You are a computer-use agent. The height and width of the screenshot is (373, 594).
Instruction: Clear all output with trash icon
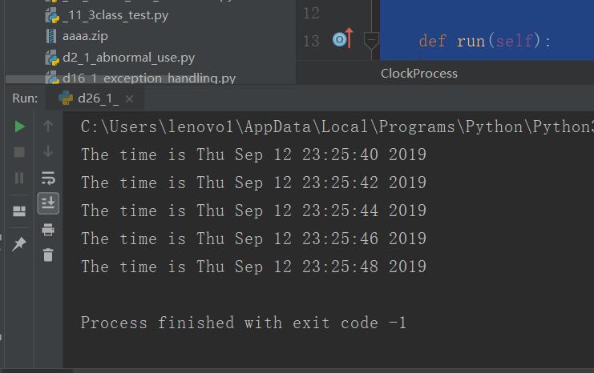pos(48,255)
